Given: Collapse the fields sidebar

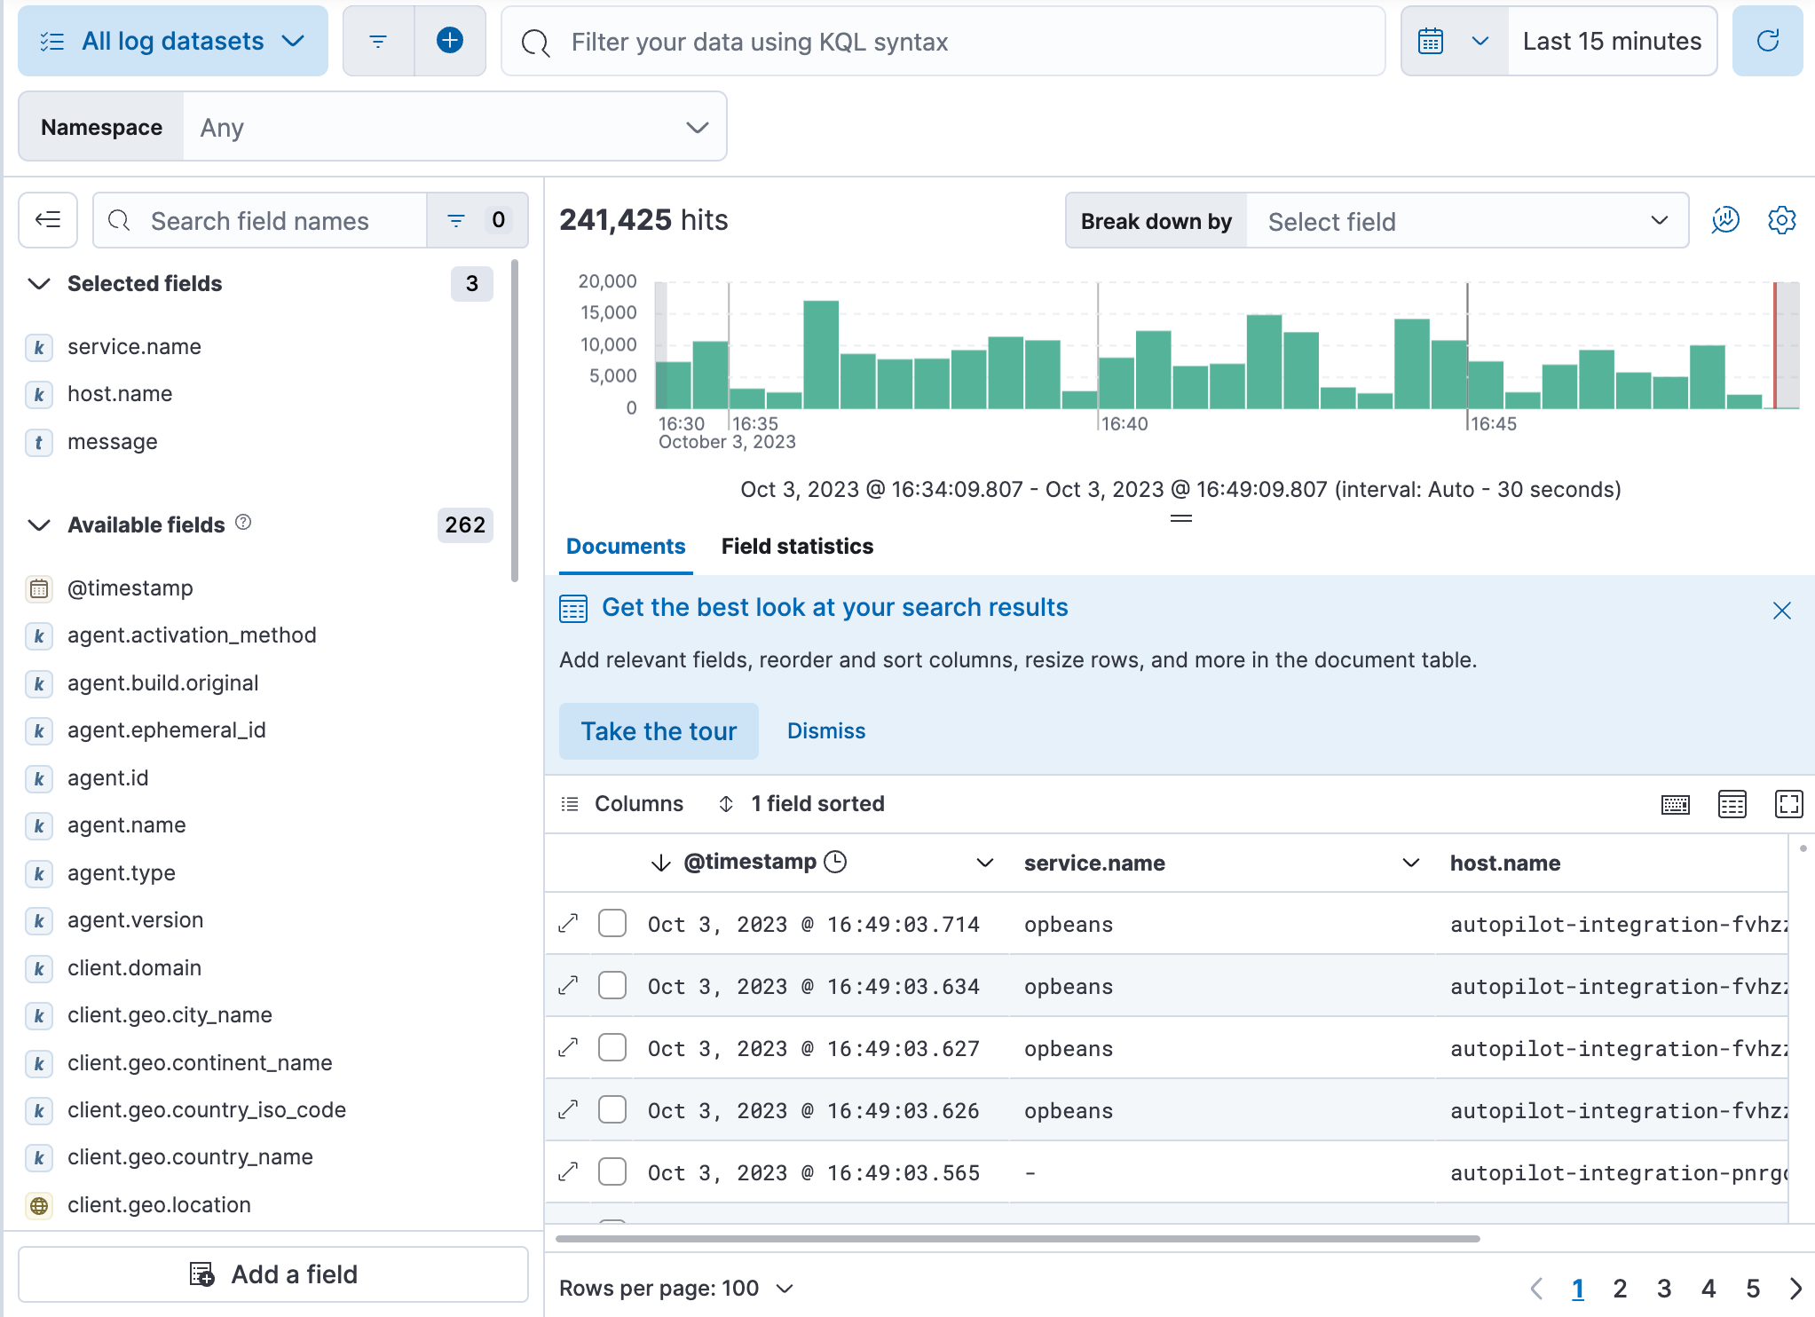Looking at the screenshot, I should (47, 220).
